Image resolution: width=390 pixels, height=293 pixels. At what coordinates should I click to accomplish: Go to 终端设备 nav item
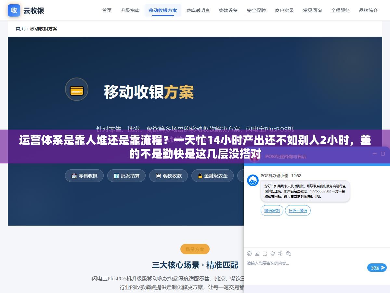click(228, 10)
